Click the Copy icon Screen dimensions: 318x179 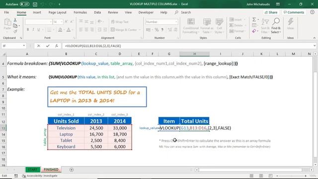tap(15, 25)
